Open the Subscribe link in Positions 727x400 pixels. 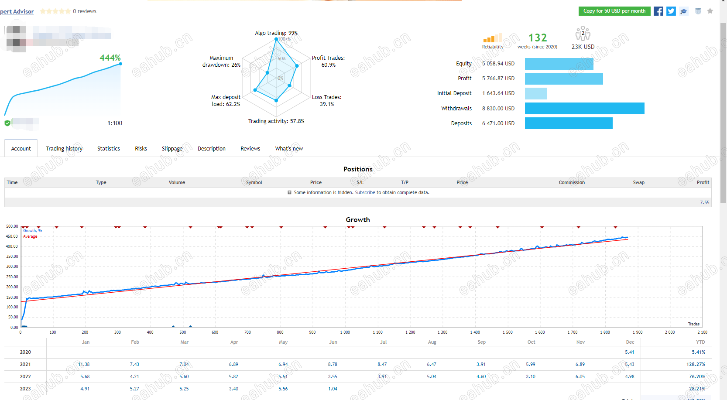click(x=365, y=192)
